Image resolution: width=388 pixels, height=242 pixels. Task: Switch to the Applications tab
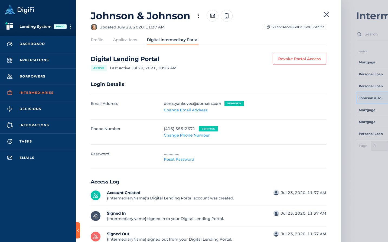125,40
